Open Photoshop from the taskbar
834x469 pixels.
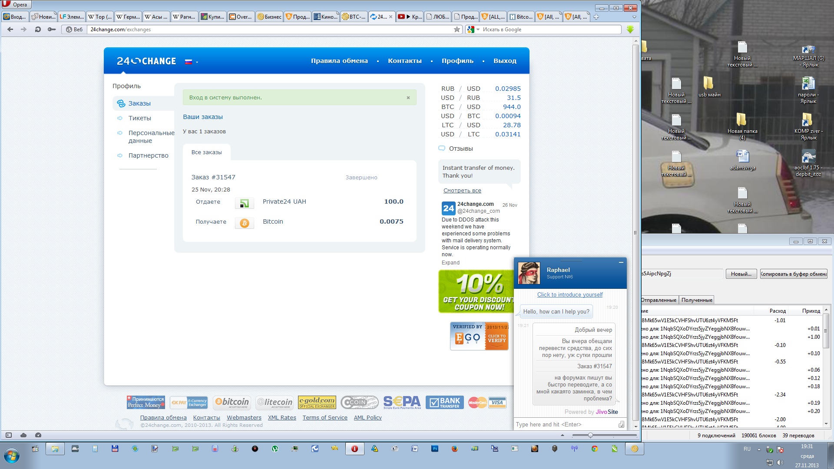(x=435, y=449)
